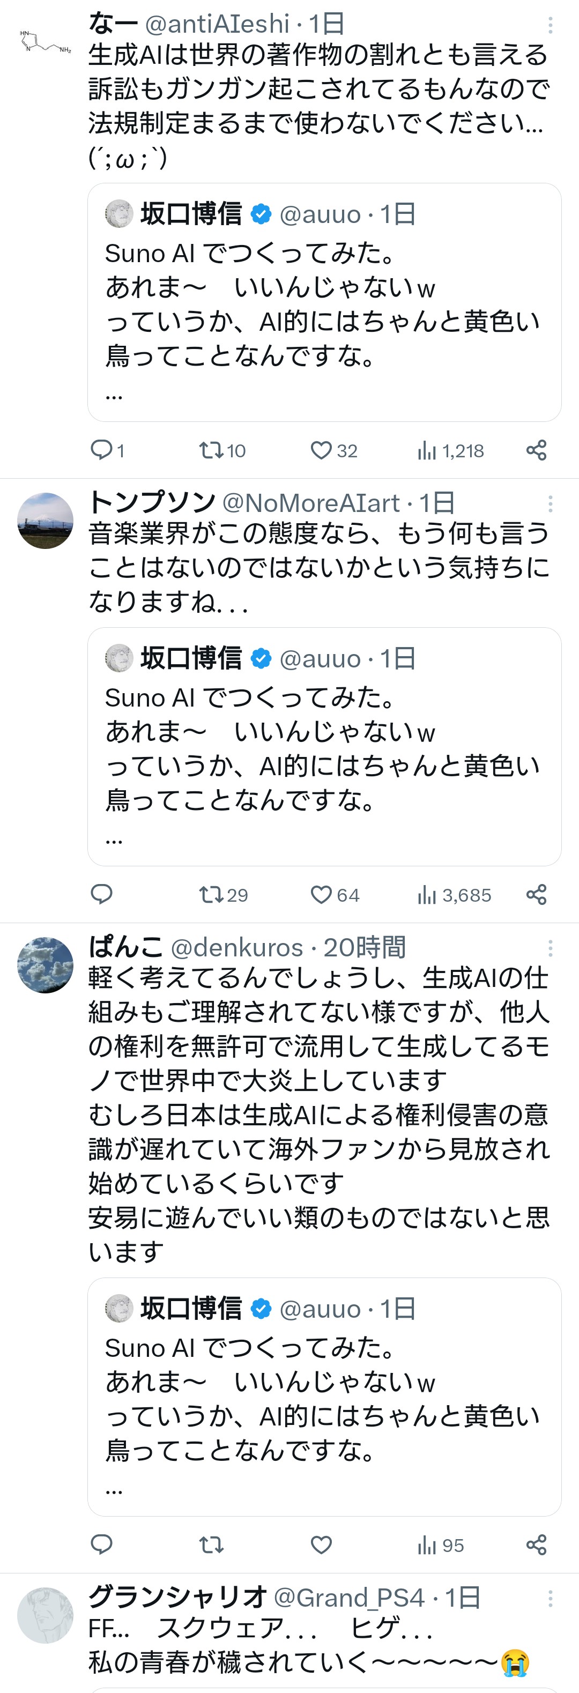Screen dimensions: 579x1693
Task: Share the @denkuros tweet with 95 views
Action: 536,1545
